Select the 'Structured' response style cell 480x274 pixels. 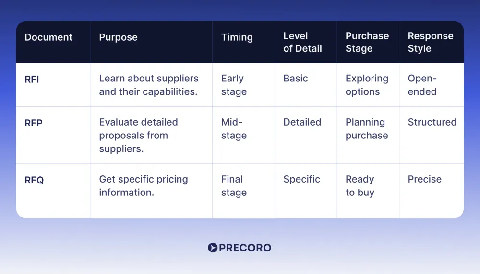(432, 122)
